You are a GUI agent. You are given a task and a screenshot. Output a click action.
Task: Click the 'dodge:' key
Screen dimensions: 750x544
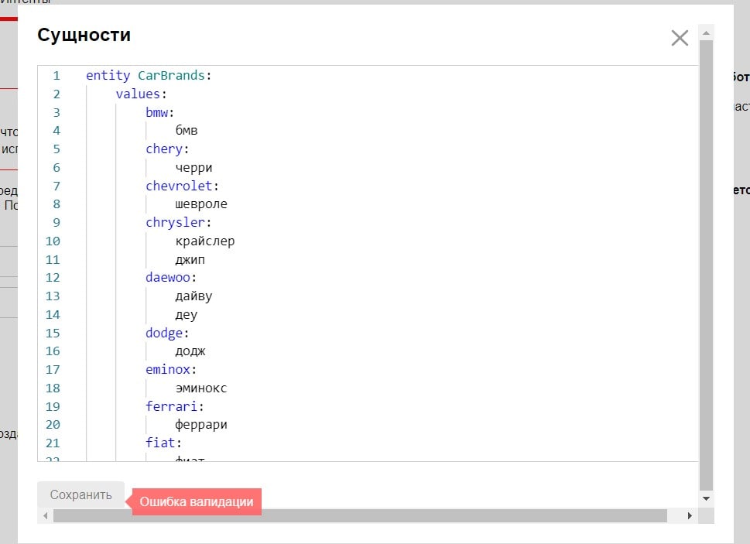pos(167,333)
